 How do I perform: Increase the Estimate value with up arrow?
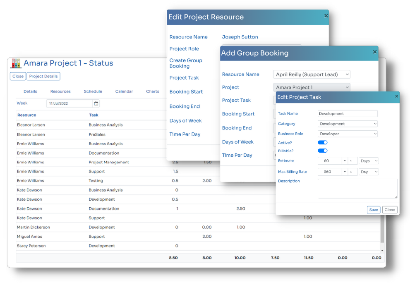(x=351, y=161)
